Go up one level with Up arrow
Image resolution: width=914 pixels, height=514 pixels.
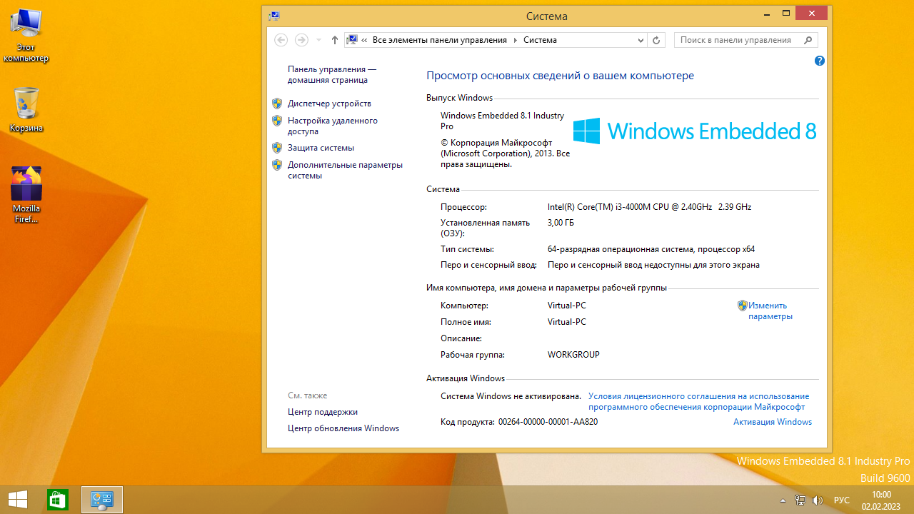pyautogui.click(x=335, y=40)
